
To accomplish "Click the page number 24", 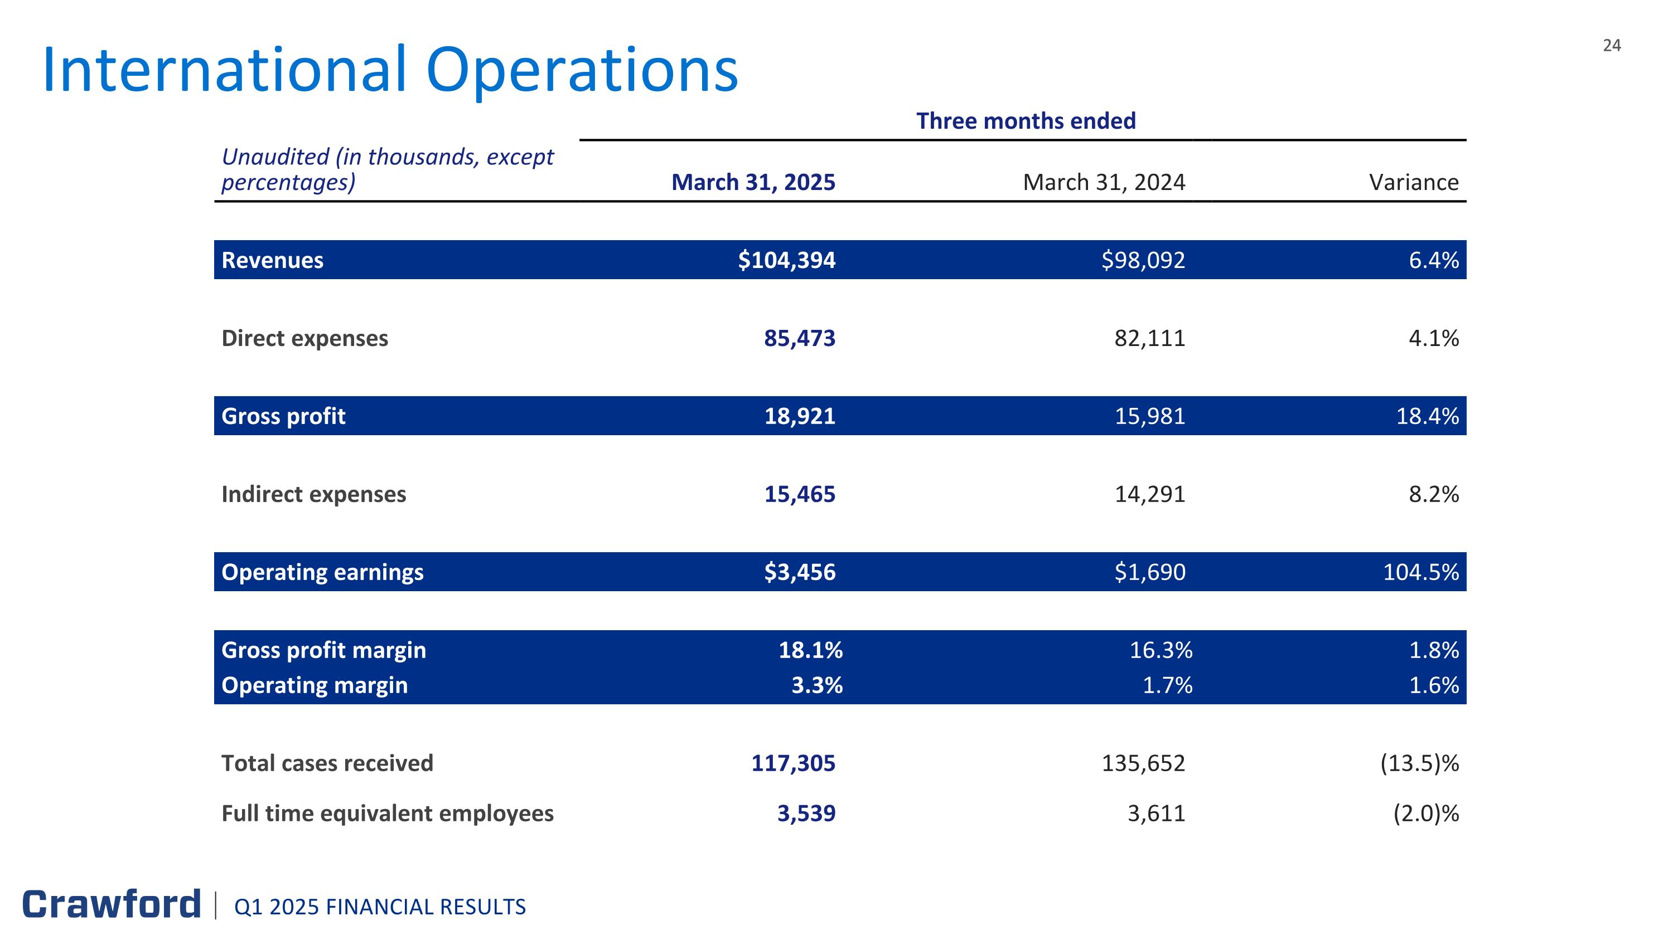I will tap(1611, 45).
